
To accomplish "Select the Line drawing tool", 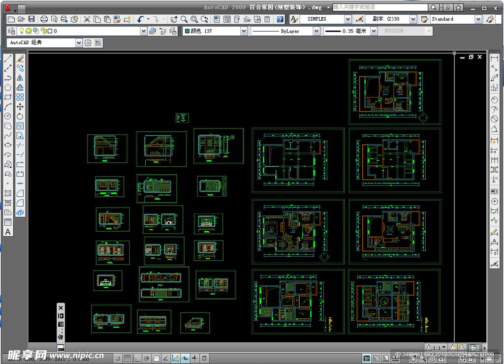I will point(8,59).
